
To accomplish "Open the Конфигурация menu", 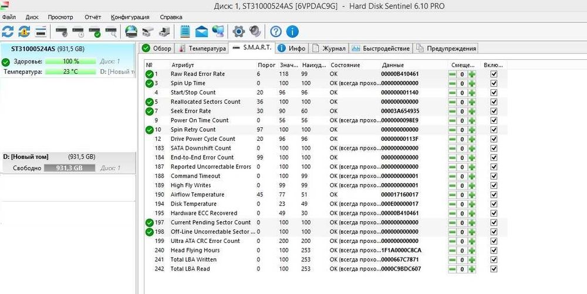I will 130,17.
